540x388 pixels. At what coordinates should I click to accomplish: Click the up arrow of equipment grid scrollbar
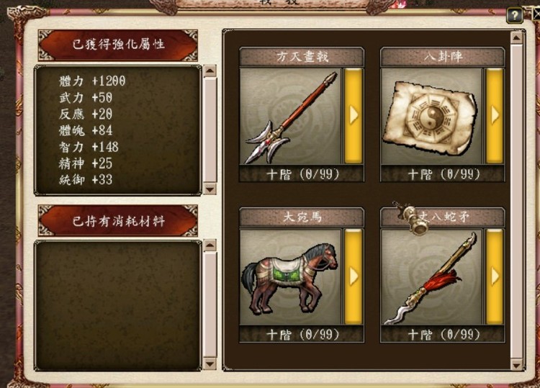[x=516, y=37]
